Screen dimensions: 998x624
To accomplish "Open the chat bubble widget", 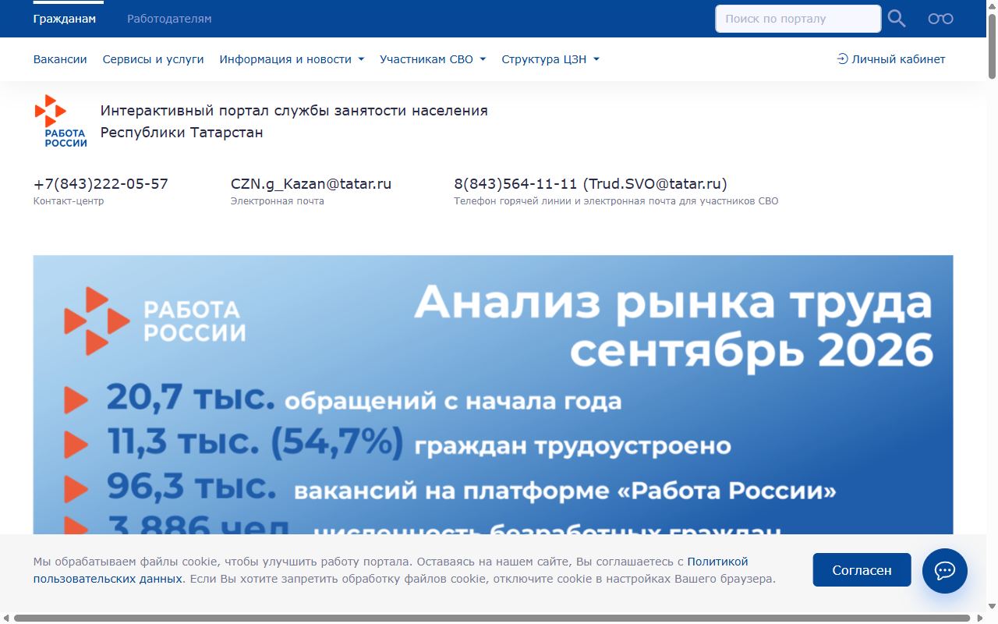I will [x=945, y=571].
